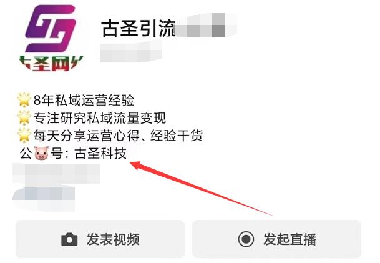Select the text 专注研究私域流量变现
Viewport: 380px width, 263px height.
pyautogui.click(x=100, y=117)
